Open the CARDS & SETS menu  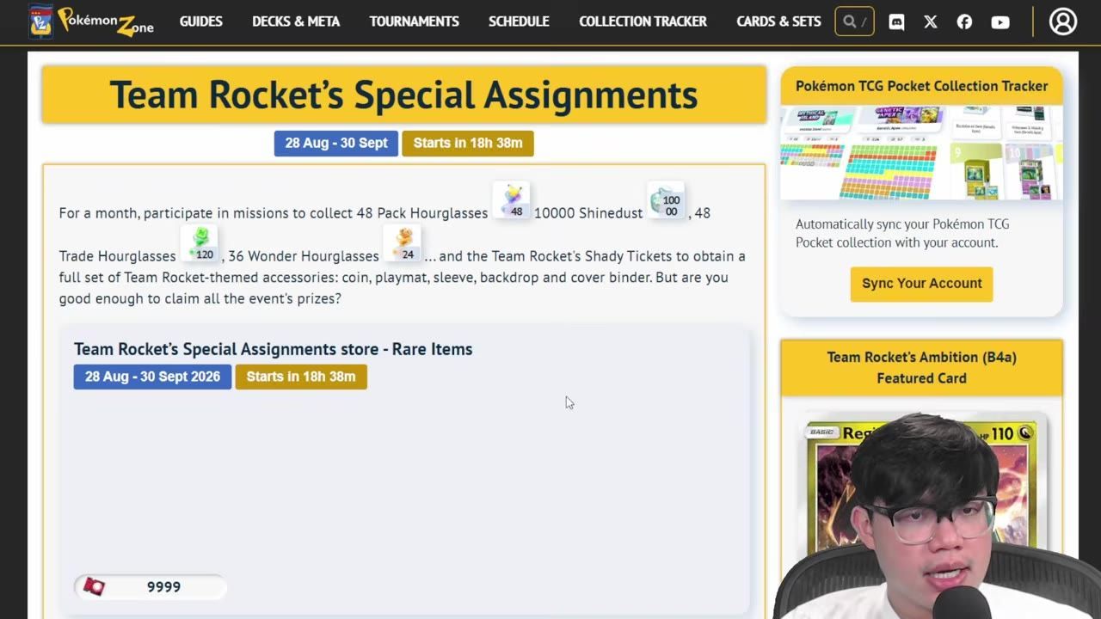coord(778,21)
